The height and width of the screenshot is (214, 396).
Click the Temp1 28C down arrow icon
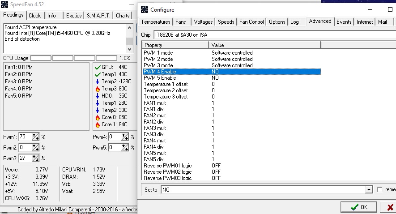(x=98, y=103)
